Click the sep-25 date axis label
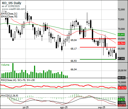This screenshot has width=128, height=109. (x=102, y=107)
